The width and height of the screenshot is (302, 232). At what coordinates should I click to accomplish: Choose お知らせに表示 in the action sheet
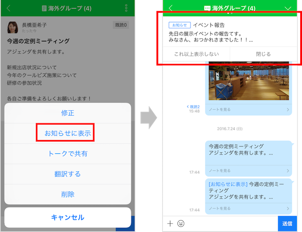(67, 133)
